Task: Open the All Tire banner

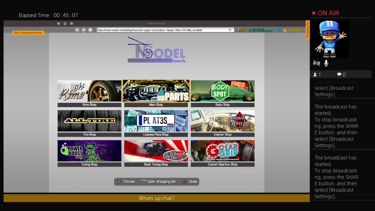Action: coord(89,121)
